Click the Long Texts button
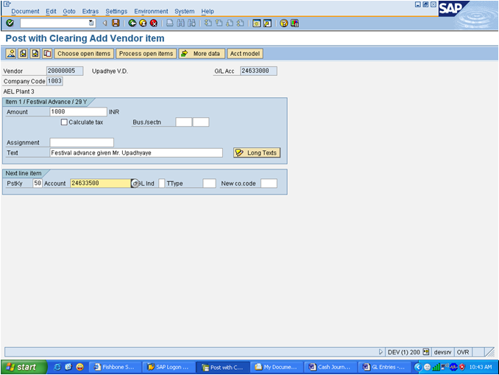 pyautogui.click(x=257, y=153)
